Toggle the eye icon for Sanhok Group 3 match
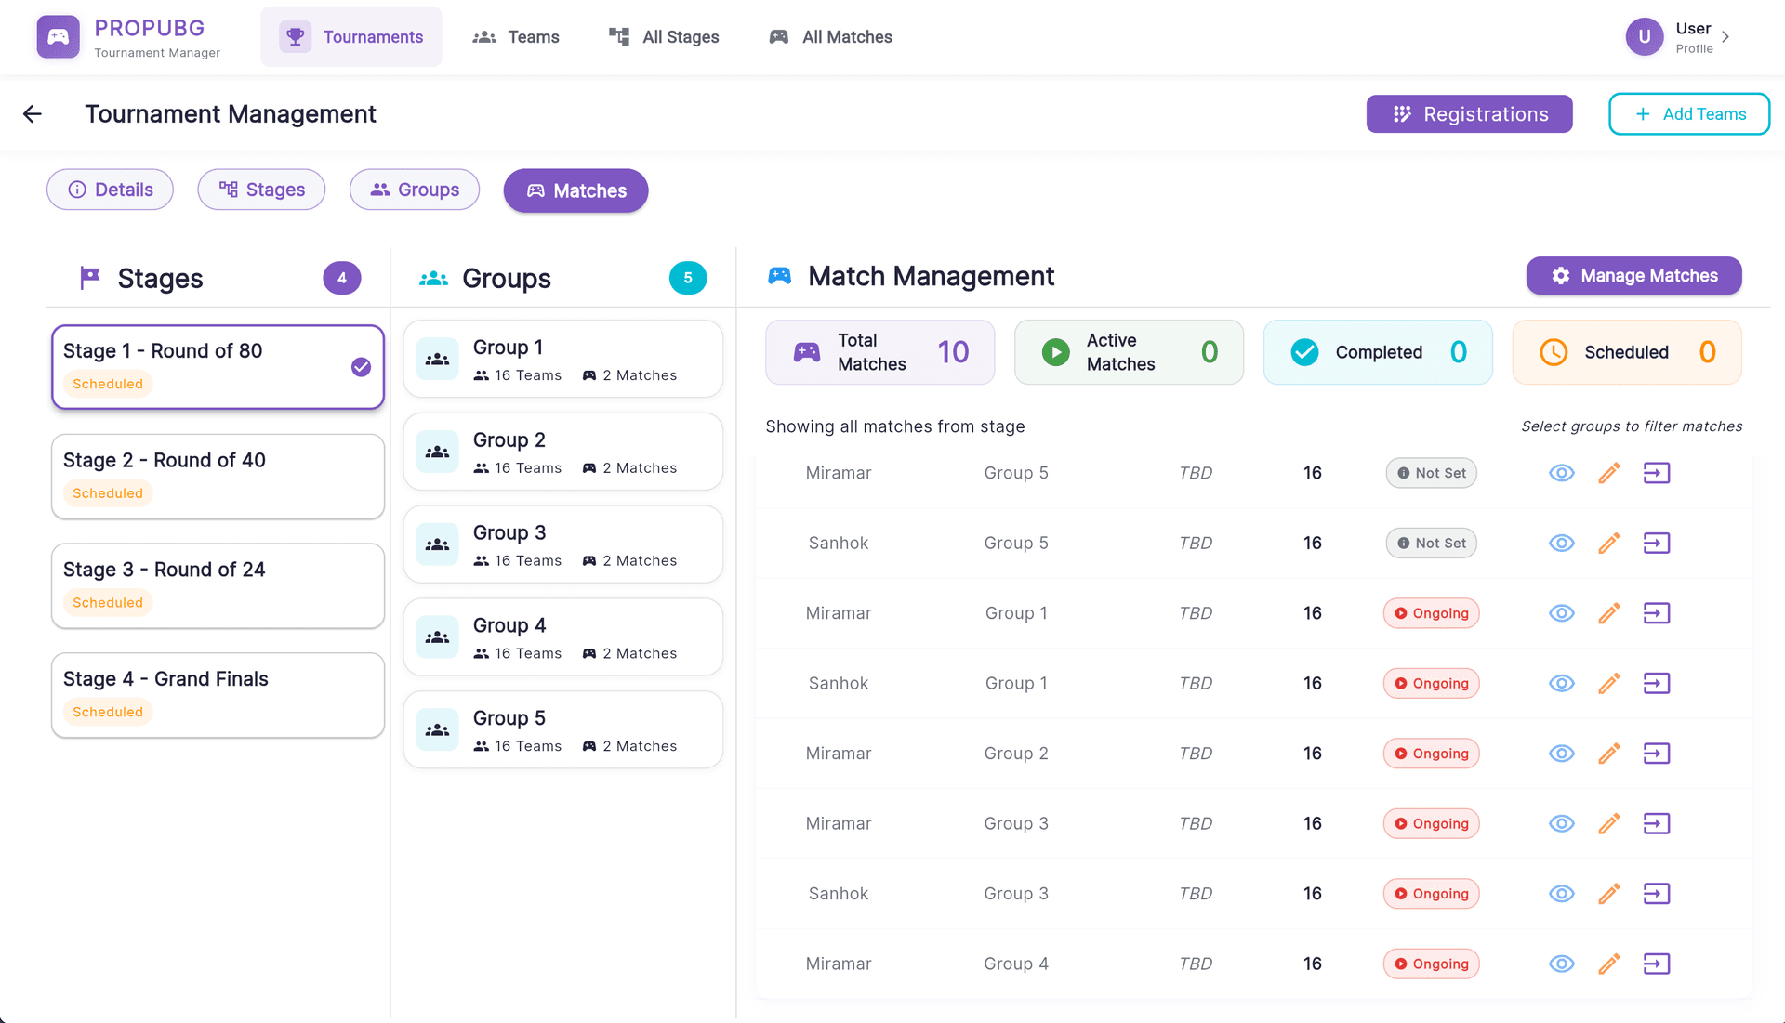Image resolution: width=1785 pixels, height=1023 pixels. tap(1562, 893)
